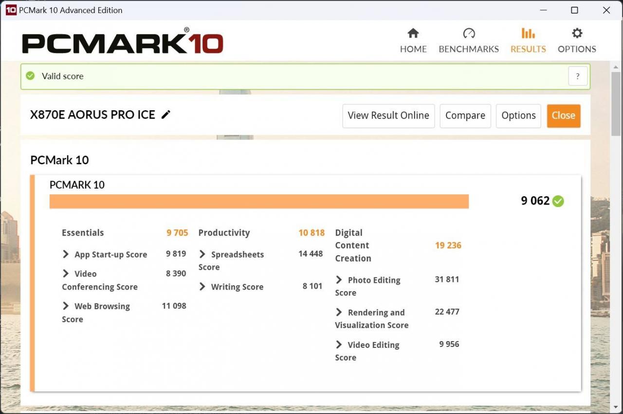Click the green valid score checkmark icon
The height and width of the screenshot is (414, 623).
[30, 76]
